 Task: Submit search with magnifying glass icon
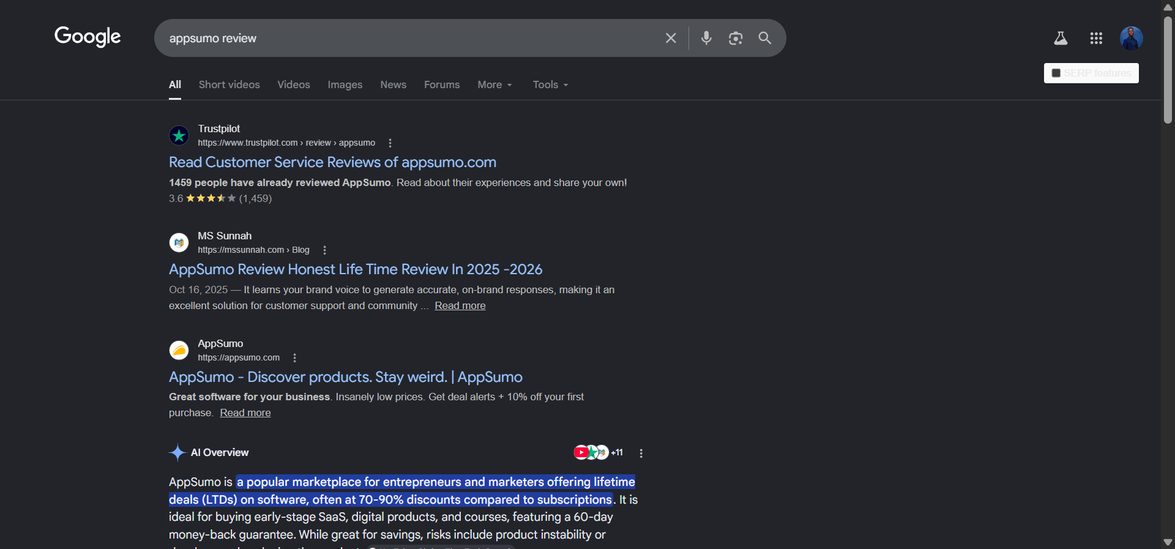[764, 38]
